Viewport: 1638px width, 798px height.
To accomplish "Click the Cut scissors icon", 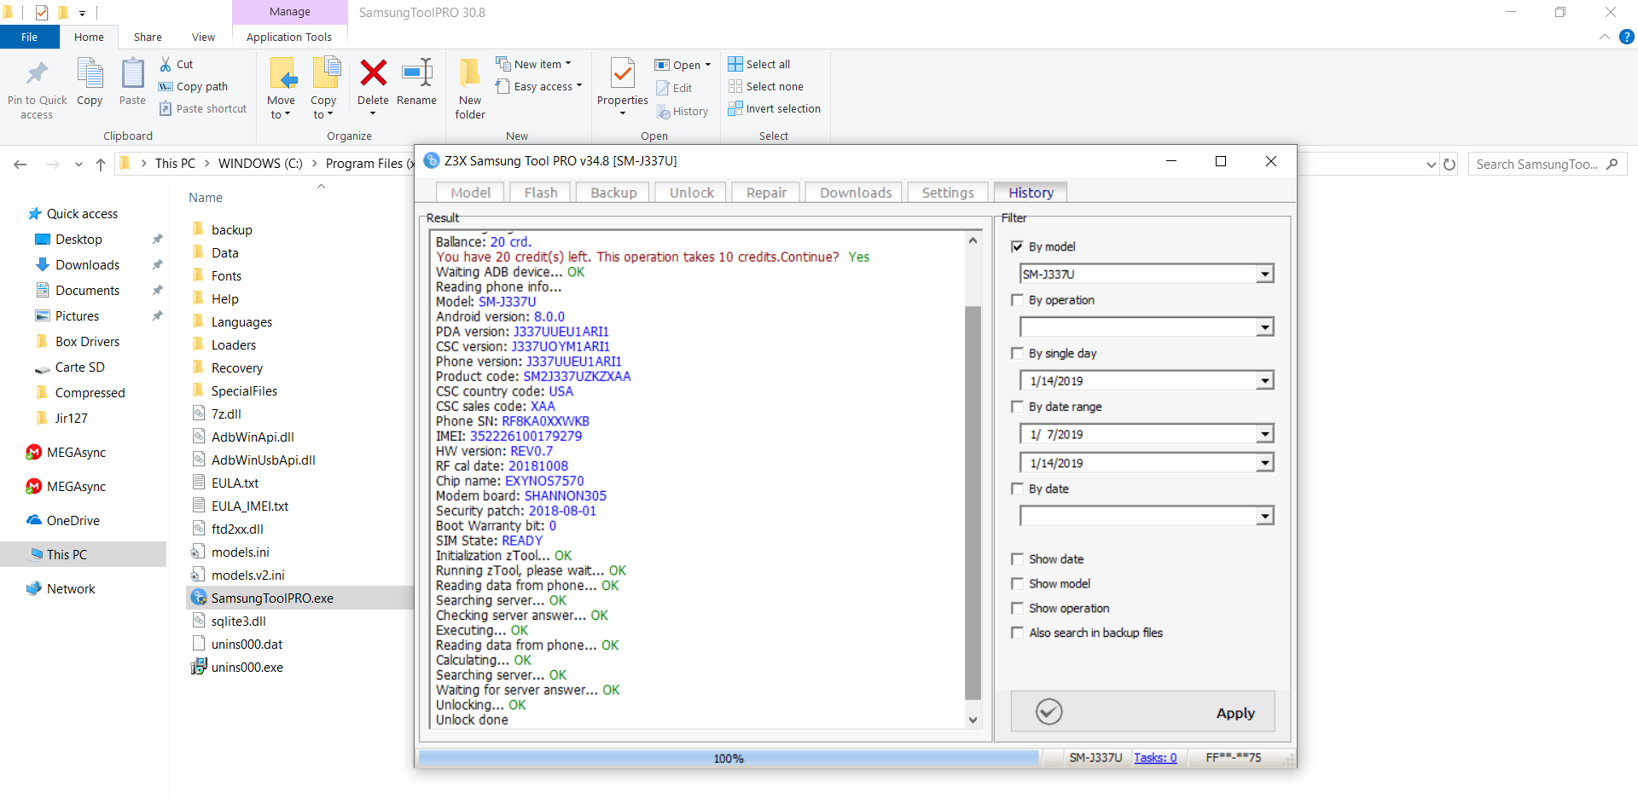I will click(166, 64).
